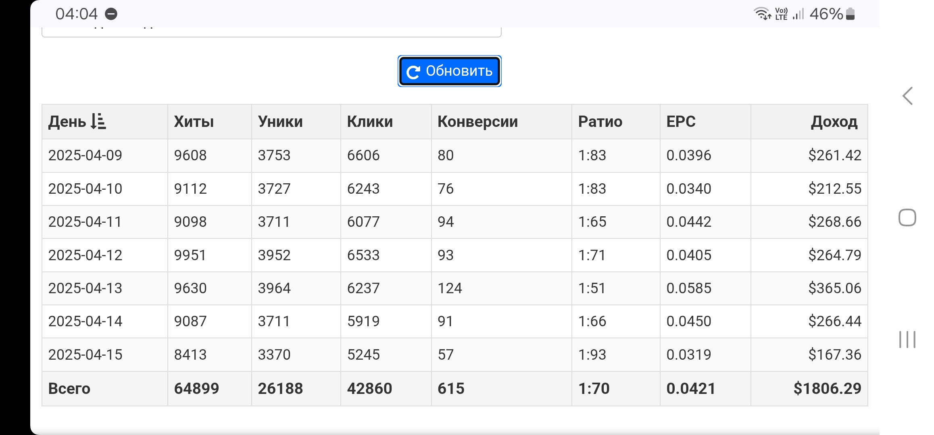Click the sort icon beside День
The width and height of the screenshot is (934, 435).
98,121
